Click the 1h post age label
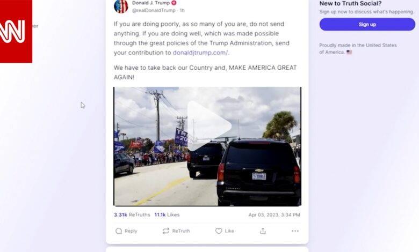 [x=182, y=10]
